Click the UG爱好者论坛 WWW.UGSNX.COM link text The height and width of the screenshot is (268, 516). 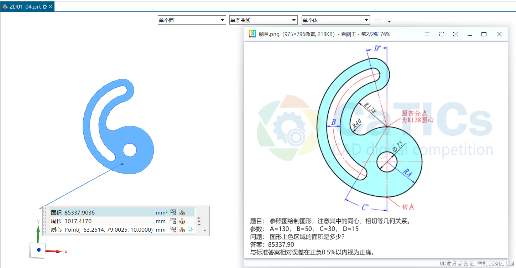click(x=477, y=264)
